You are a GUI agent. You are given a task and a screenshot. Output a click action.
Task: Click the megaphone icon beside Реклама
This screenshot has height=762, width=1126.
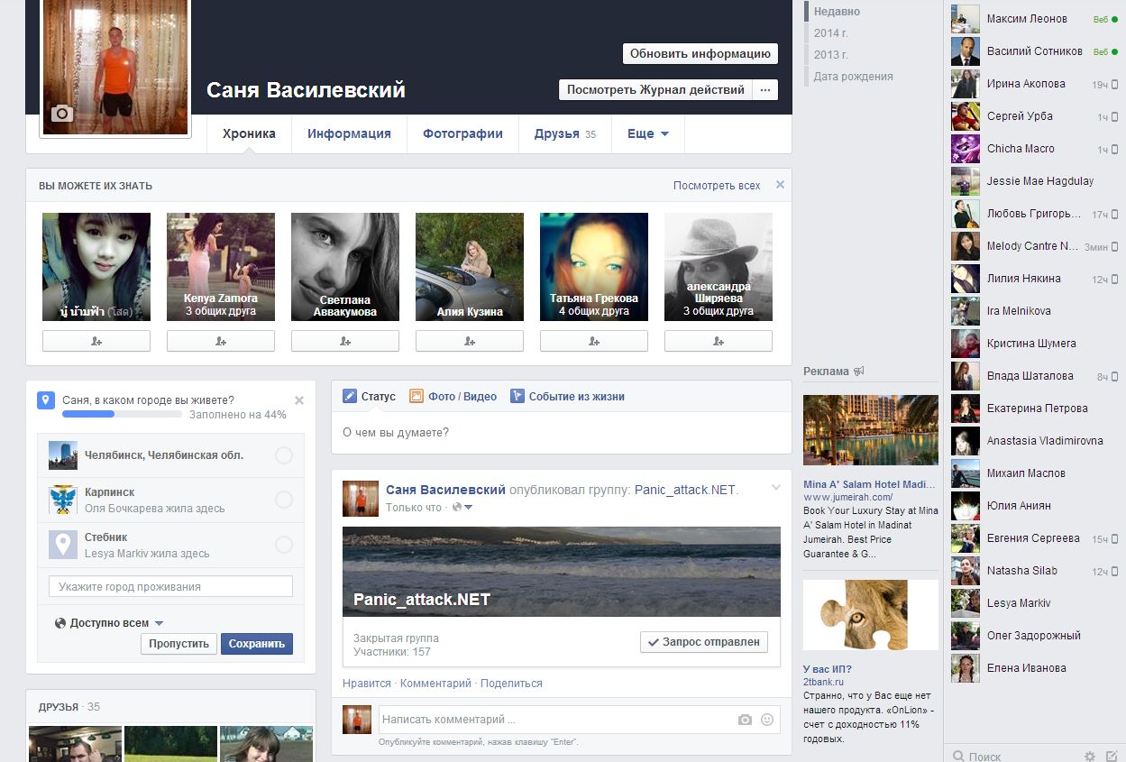coord(859,371)
